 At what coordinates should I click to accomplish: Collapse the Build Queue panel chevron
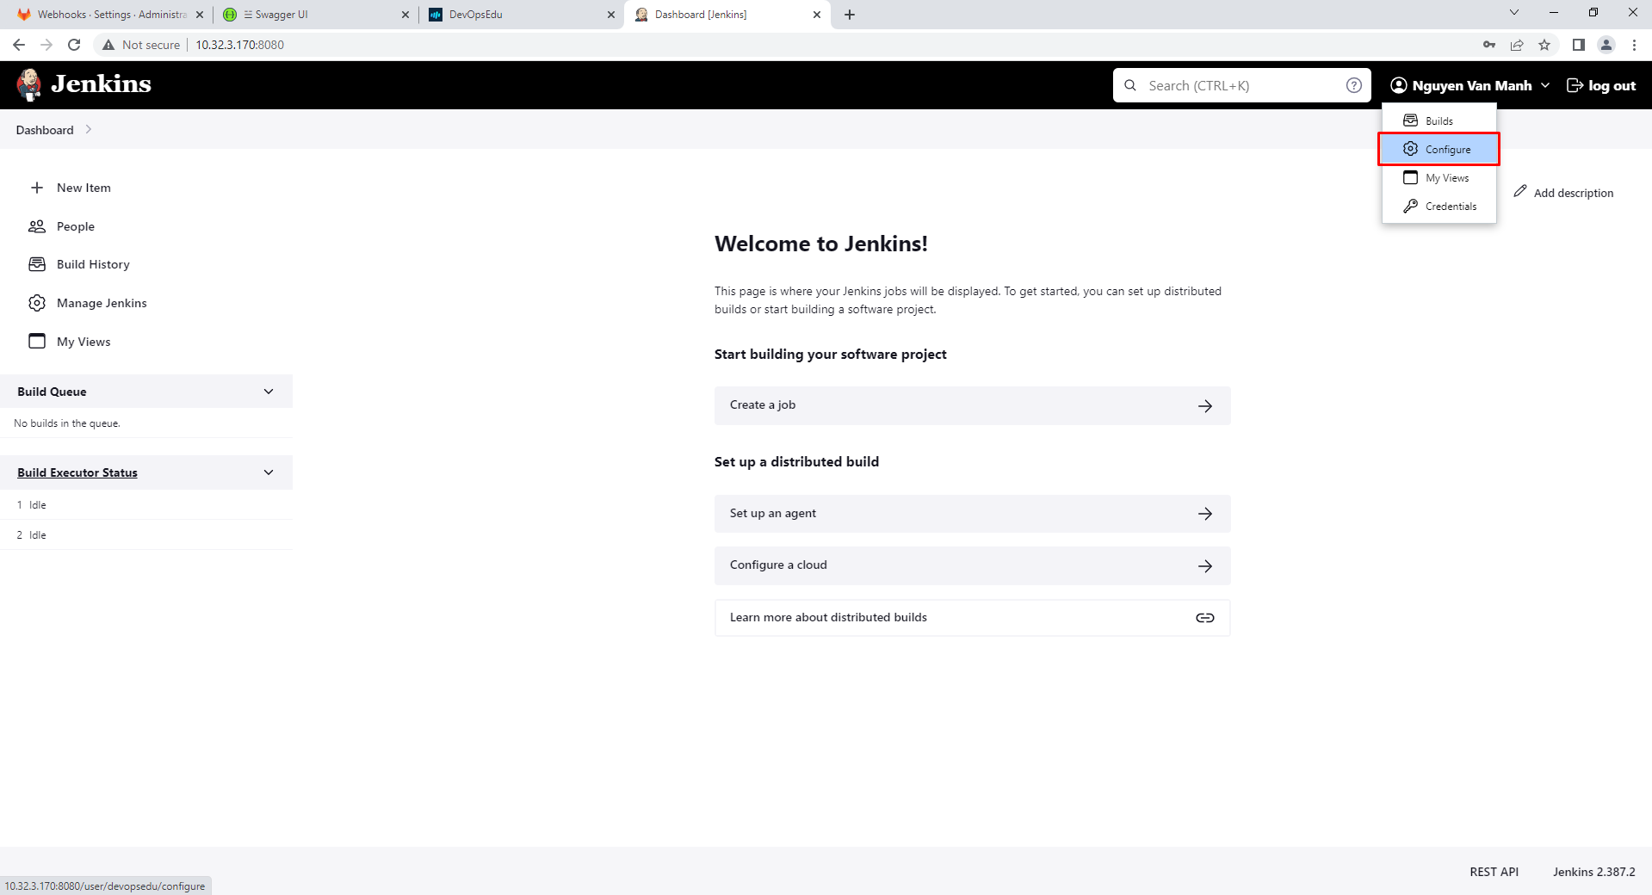(269, 392)
